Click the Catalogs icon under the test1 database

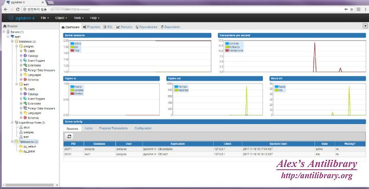[x=26, y=94]
